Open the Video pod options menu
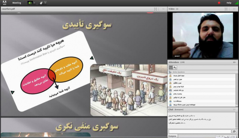 point(235,9)
